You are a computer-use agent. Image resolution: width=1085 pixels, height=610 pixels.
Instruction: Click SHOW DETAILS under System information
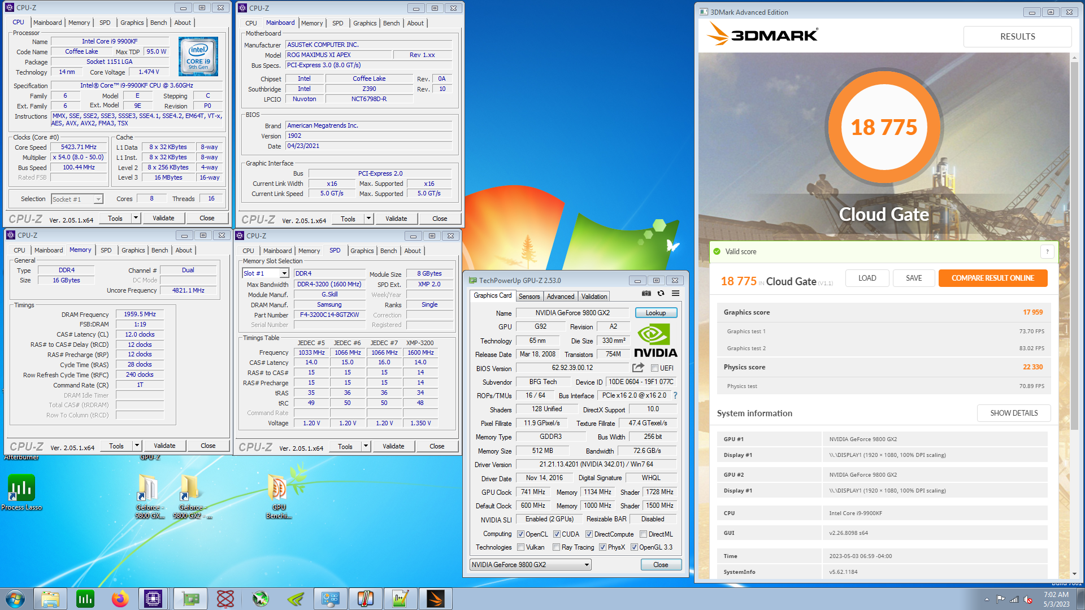pyautogui.click(x=1014, y=413)
